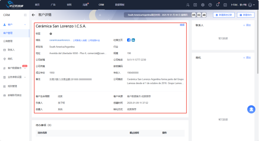The width and height of the screenshot is (259, 141).
Task: Open the company's Facebook page icon
Action: click(129, 40)
